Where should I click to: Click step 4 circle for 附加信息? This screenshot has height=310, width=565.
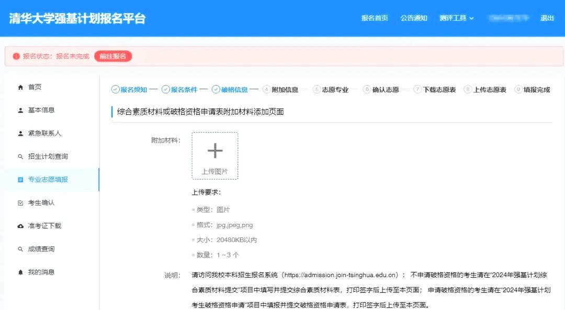pyautogui.click(x=266, y=89)
